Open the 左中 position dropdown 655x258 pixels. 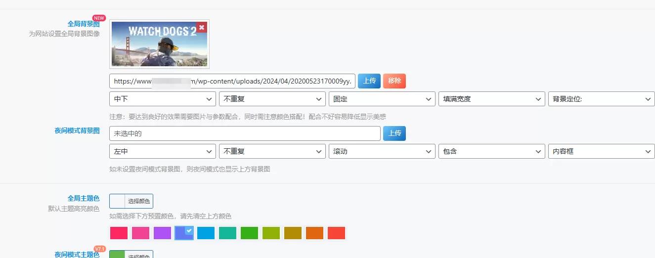tap(163, 151)
